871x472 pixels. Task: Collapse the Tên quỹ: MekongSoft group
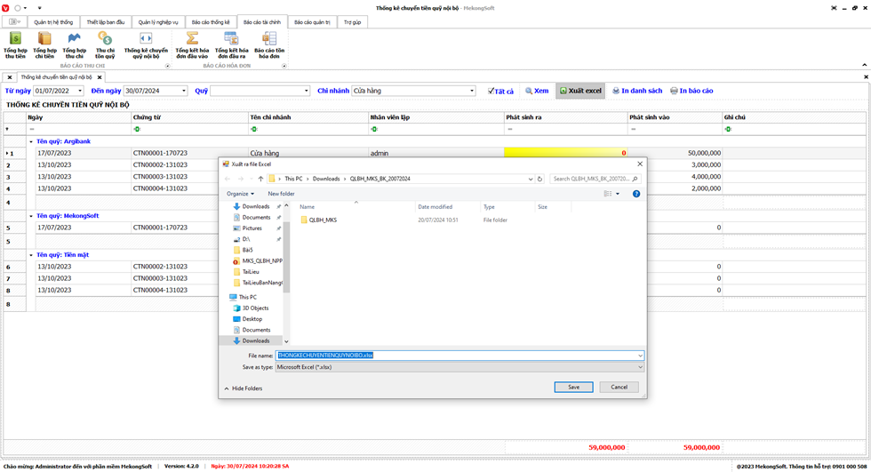pos(31,216)
